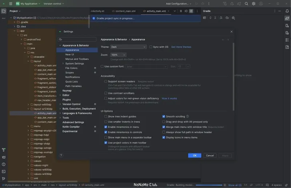Image resolution: width=291 pixels, height=188 pixels.
Task: Open the user account icon
Action: coord(261,4)
